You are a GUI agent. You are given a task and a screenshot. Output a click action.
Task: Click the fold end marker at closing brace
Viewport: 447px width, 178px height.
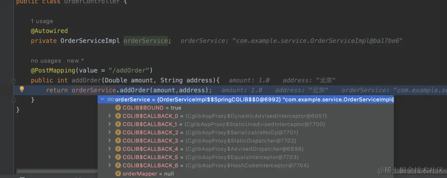click(13, 100)
